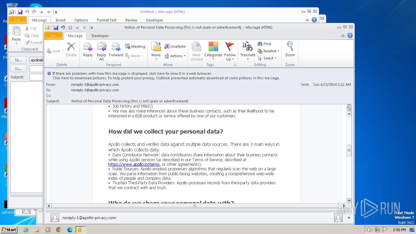Click Reply All in the Respond group
Image resolution: width=416 pixels, height=234 pixels.
(x=101, y=51)
